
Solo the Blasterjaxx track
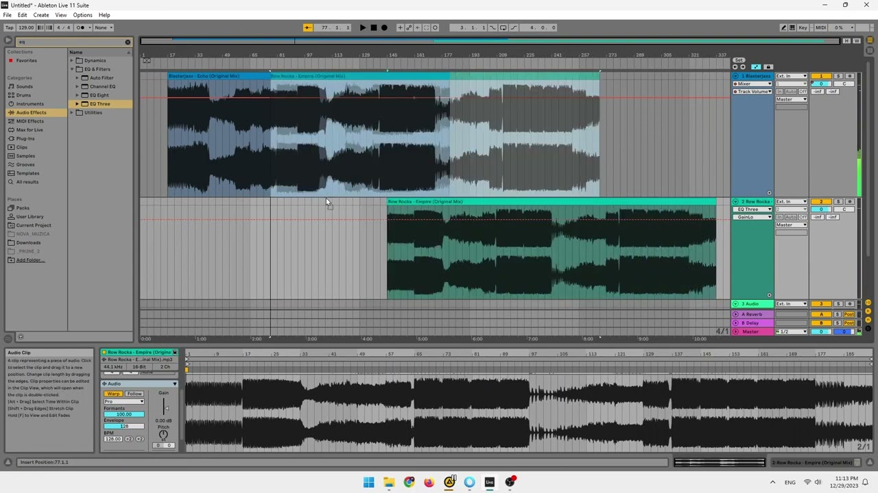tap(838, 76)
